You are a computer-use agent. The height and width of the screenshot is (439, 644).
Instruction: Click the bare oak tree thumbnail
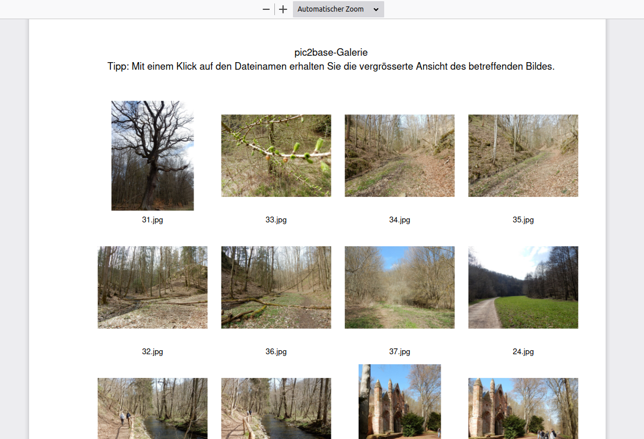pyautogui.click(x=152, y=156)
